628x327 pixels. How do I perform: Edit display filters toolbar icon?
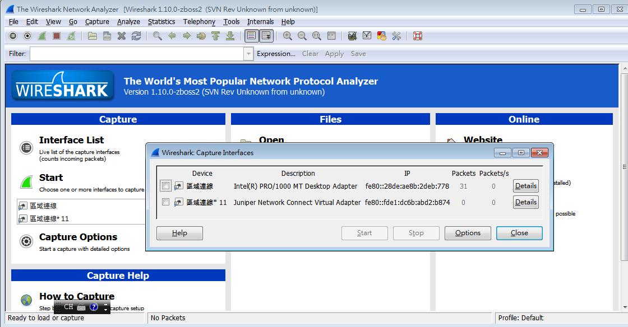[x=367, y=36]
